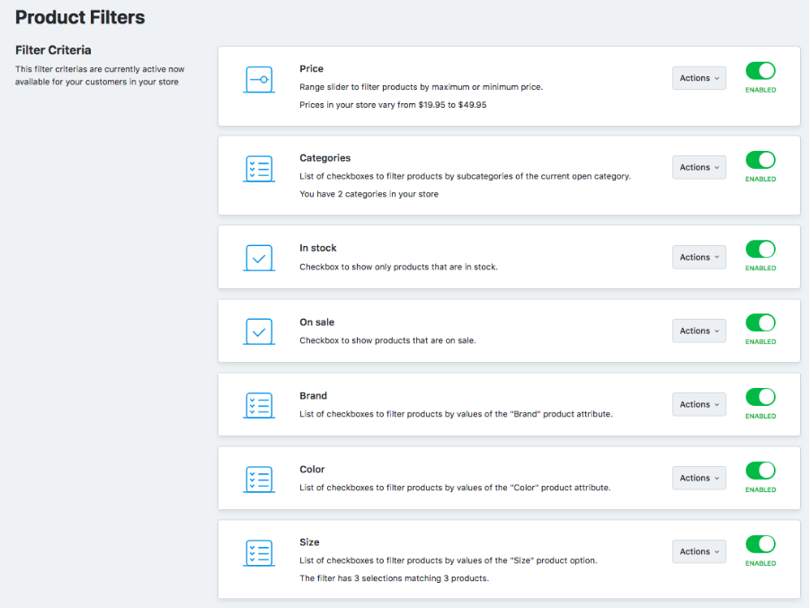Click 'Prices in your store vary' text

[393, 105]
